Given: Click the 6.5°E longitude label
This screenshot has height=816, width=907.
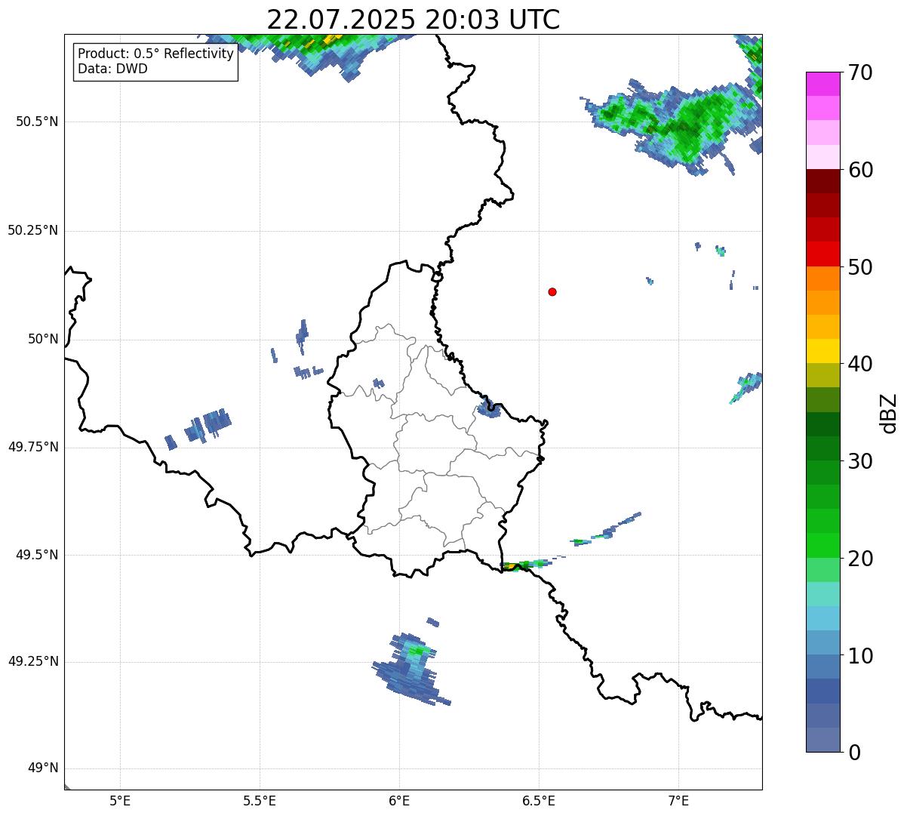Looking at the screenshot, I should click(539, 800).
